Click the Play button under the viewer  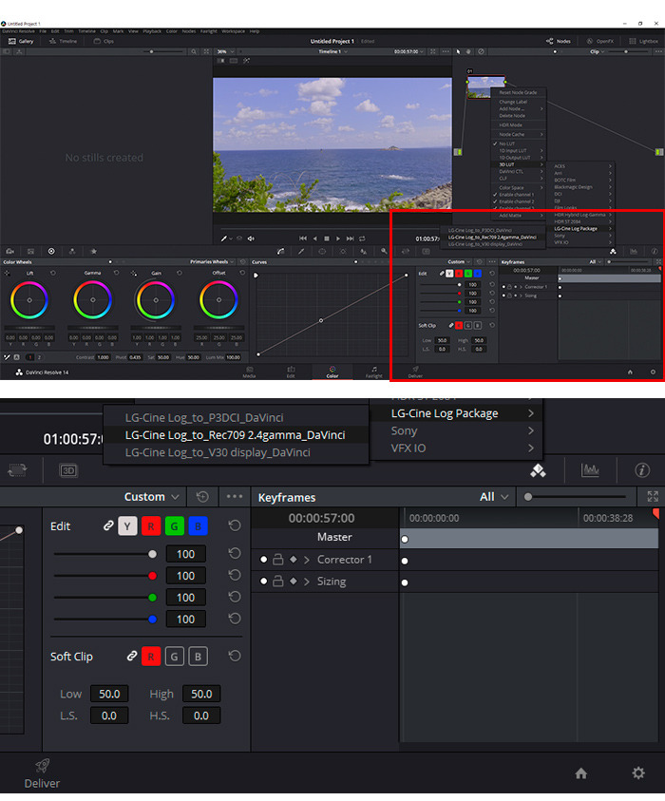tap(338, 238)
